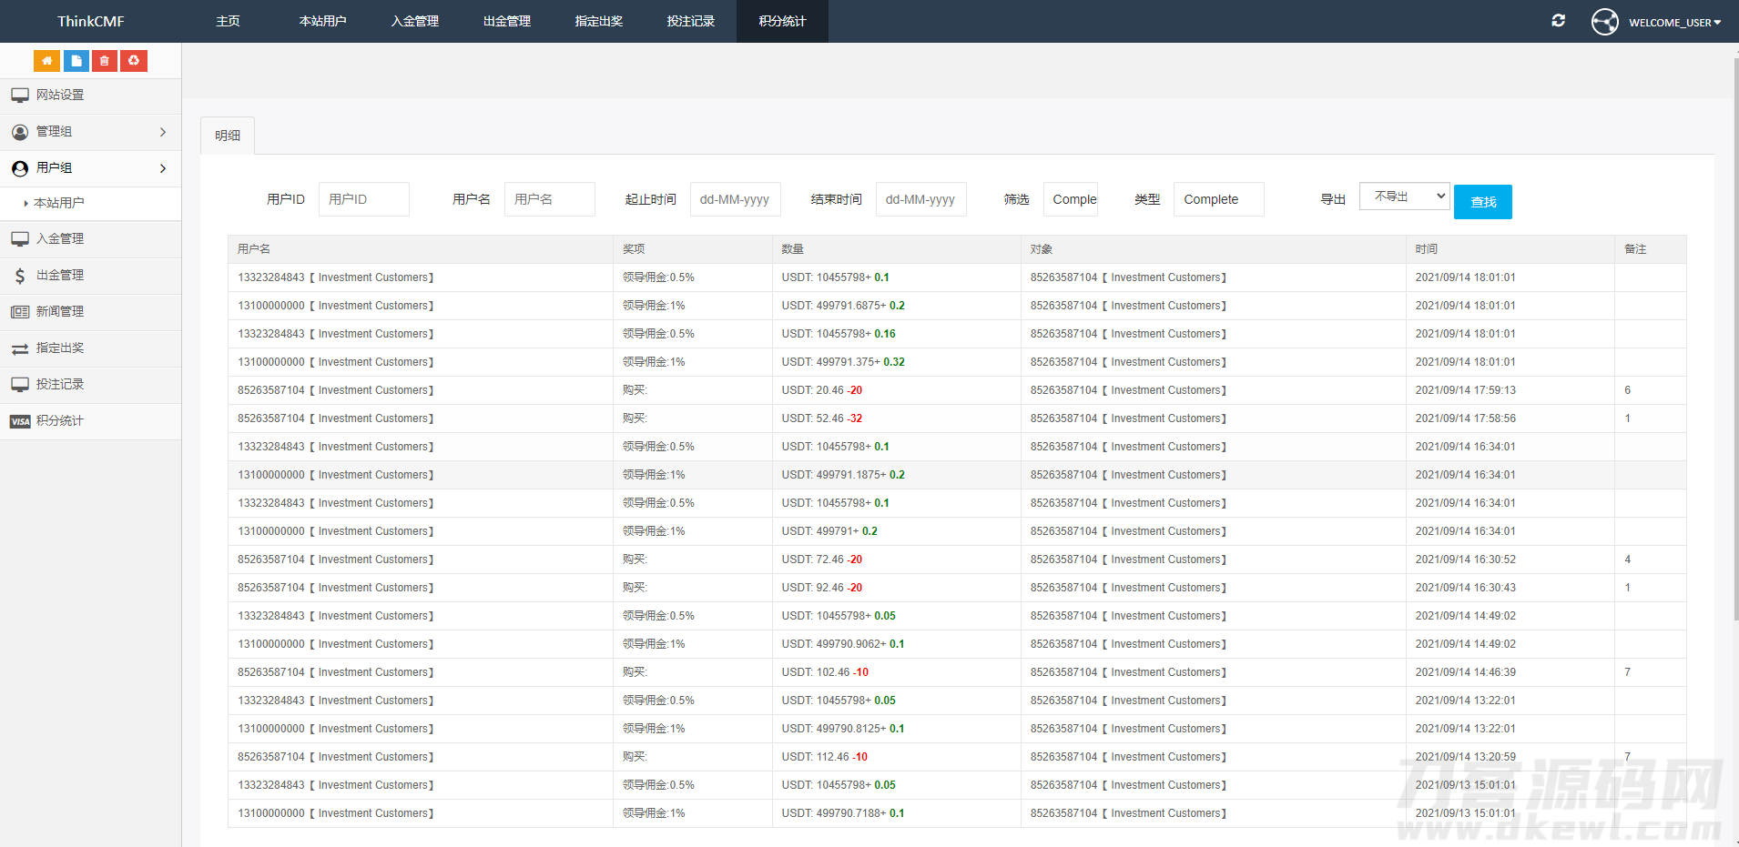Collapse the 用户组 sidebar group
Viewport: 1739px width, 847px height.
[90, 168]
